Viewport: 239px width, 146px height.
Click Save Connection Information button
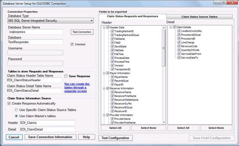(50, 137)
